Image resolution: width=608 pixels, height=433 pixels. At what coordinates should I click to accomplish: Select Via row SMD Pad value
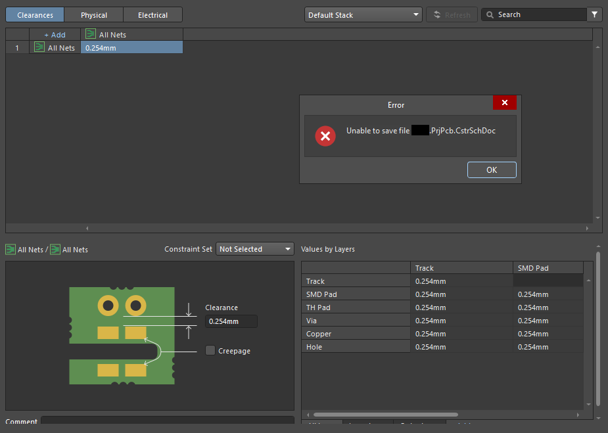coord(548,321)
